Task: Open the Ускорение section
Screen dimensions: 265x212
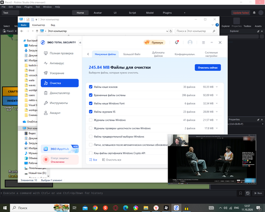Action: pos(59,73)
